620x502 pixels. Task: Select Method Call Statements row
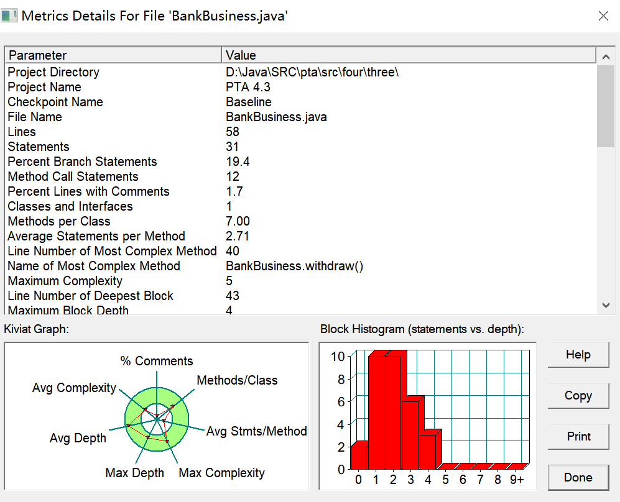(300, 176)
